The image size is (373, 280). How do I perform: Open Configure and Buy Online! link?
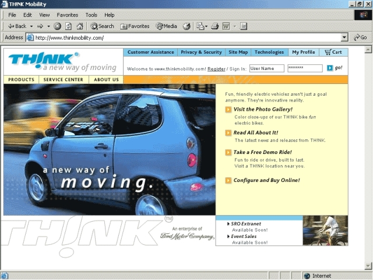click(266, 180)
